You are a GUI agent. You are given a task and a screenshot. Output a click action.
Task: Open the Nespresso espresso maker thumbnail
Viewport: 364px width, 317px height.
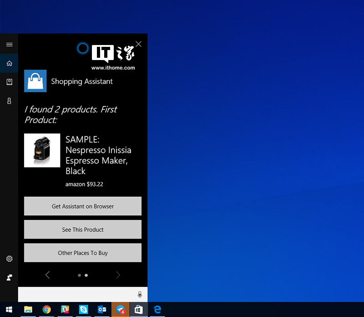click(x=42, y=151)
